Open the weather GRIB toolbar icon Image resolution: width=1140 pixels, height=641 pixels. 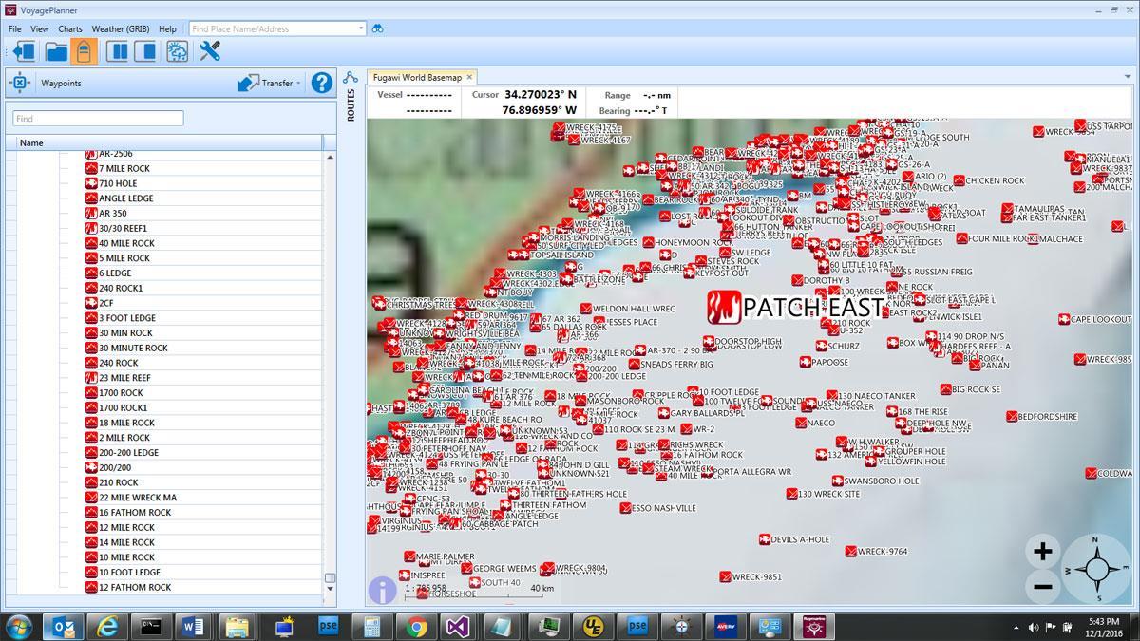click(177, 51)
